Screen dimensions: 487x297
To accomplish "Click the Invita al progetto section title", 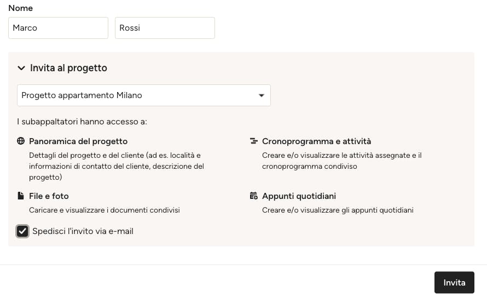I will click(x=68, y=68).
